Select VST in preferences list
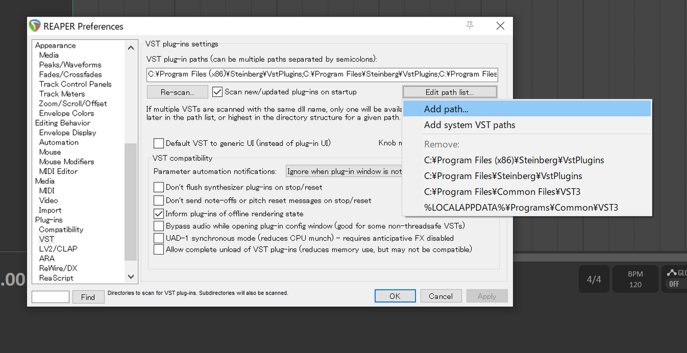687x353 pixels. point(46,239)
